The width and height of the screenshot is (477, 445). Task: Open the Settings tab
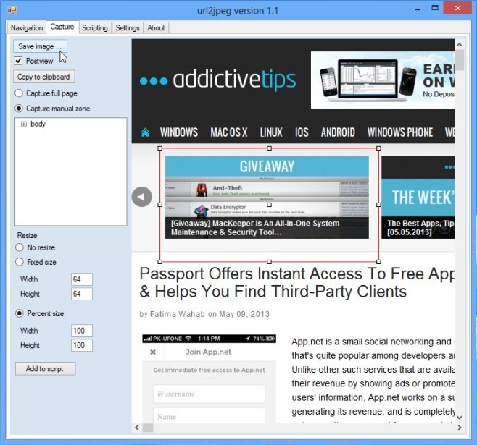(128, 28)
